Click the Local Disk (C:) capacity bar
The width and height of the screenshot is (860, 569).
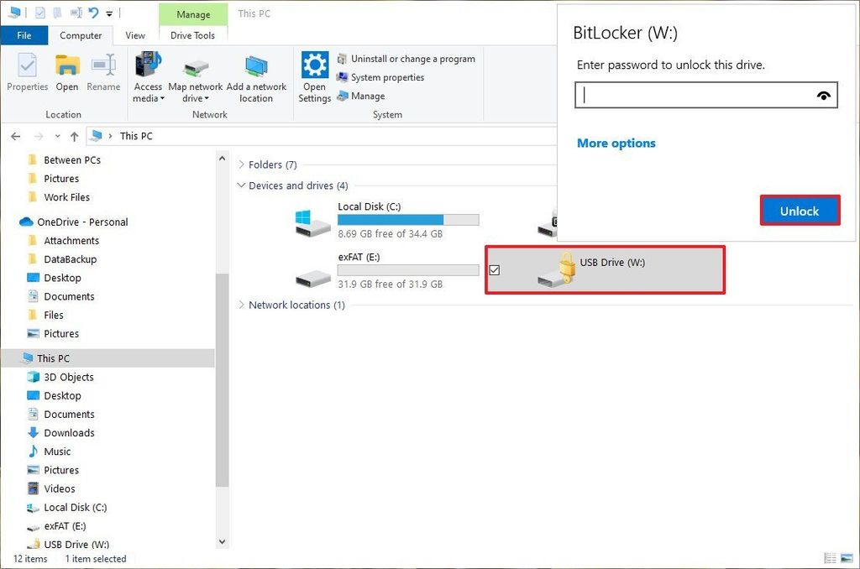[408, 218]
